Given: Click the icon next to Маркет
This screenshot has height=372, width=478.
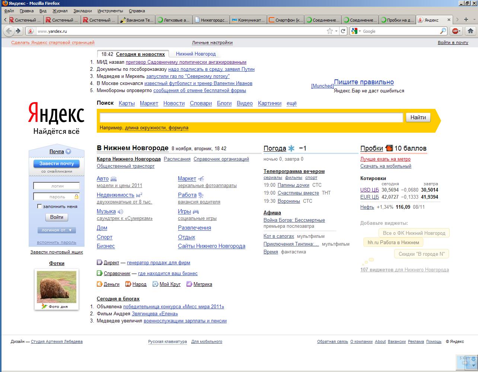Looking at the screenshot, I should [x=201, y=179].
